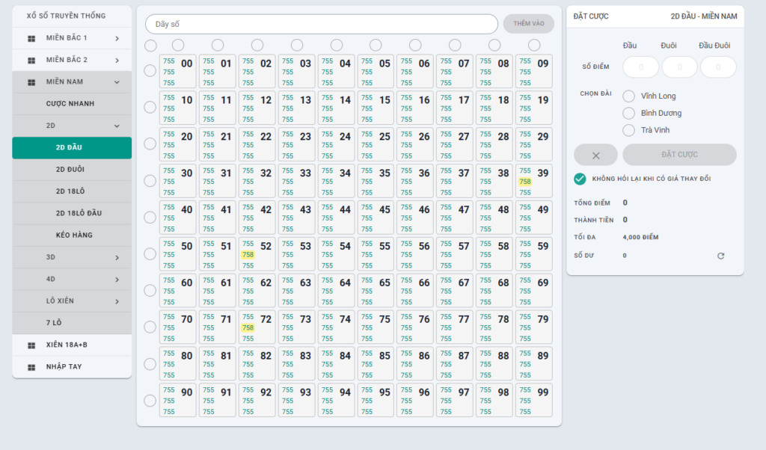The height and width of the screenshot is (450, 766).
Task: Collapse the Miền Nam section chevron
Action: [x=117, y=82]
